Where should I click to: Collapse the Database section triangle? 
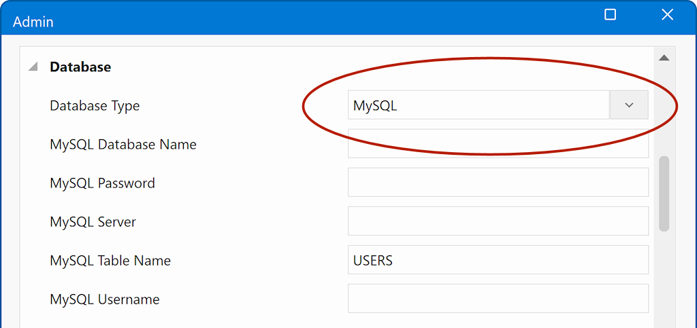(x=32, y=67)
